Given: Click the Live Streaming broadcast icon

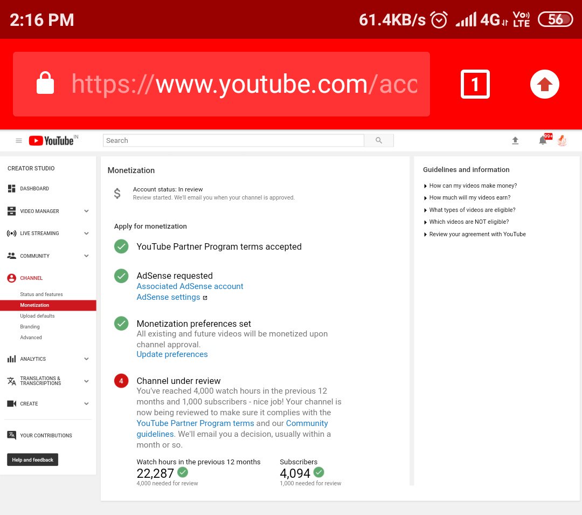Looking at the screenshot, I should coord(11,233).
